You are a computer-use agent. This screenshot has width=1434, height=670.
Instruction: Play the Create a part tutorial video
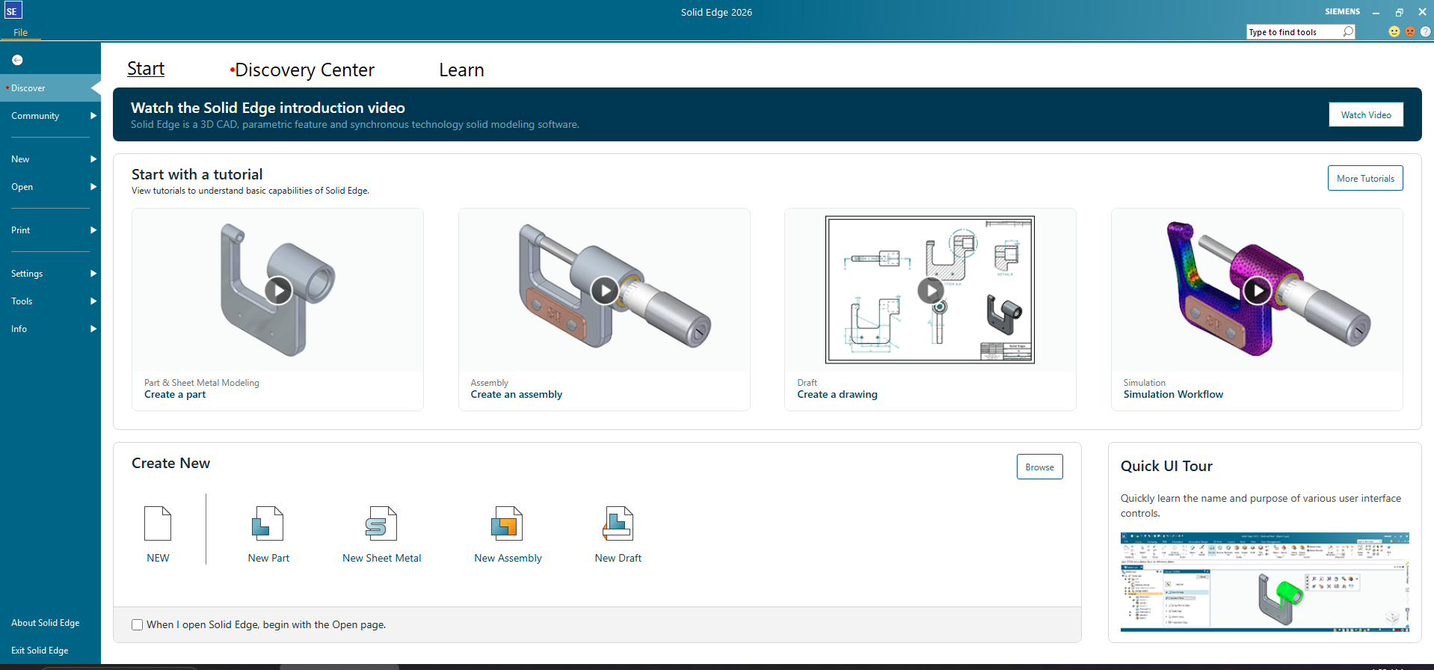click(x=278, y=290)
